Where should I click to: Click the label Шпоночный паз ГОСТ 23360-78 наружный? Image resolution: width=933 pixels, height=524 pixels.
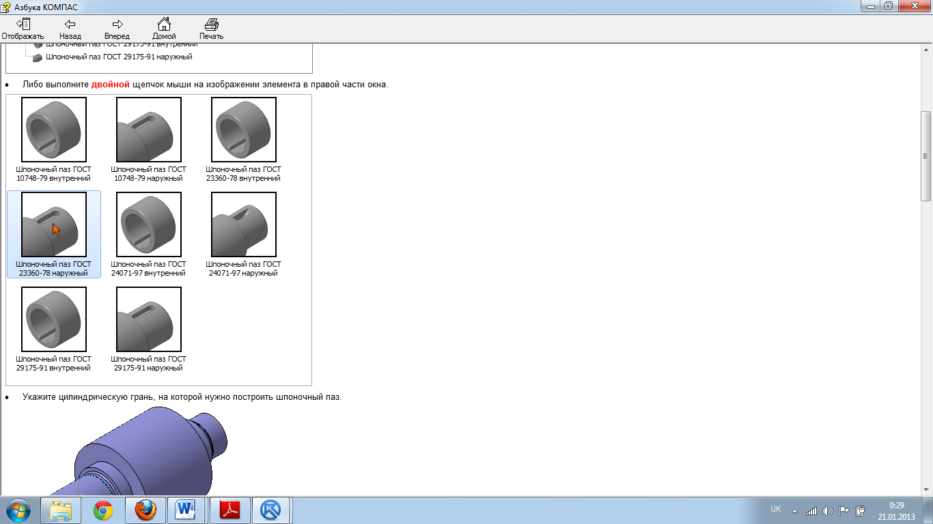point(54,269)
